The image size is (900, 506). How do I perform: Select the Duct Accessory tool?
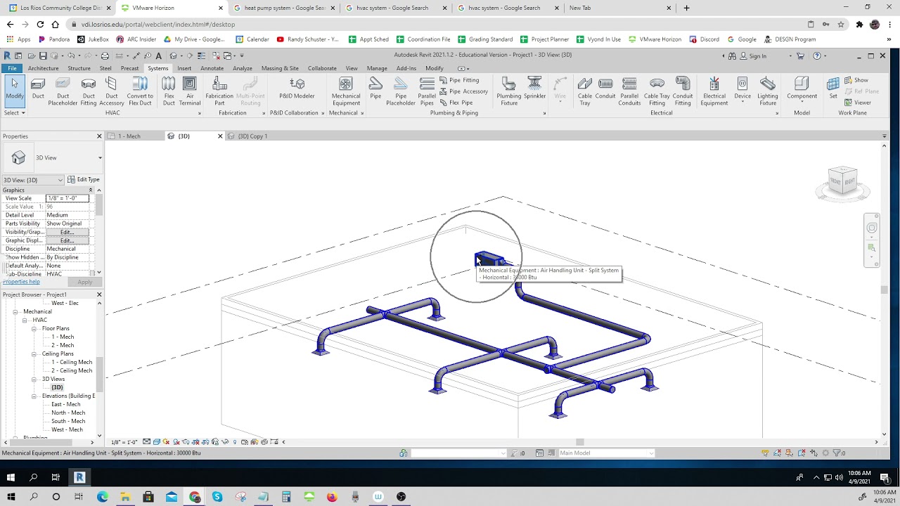tap(112, 91)
